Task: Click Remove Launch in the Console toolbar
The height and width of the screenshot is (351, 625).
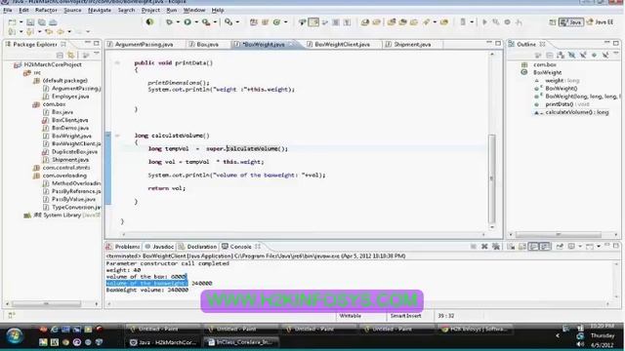Action: 484,247
